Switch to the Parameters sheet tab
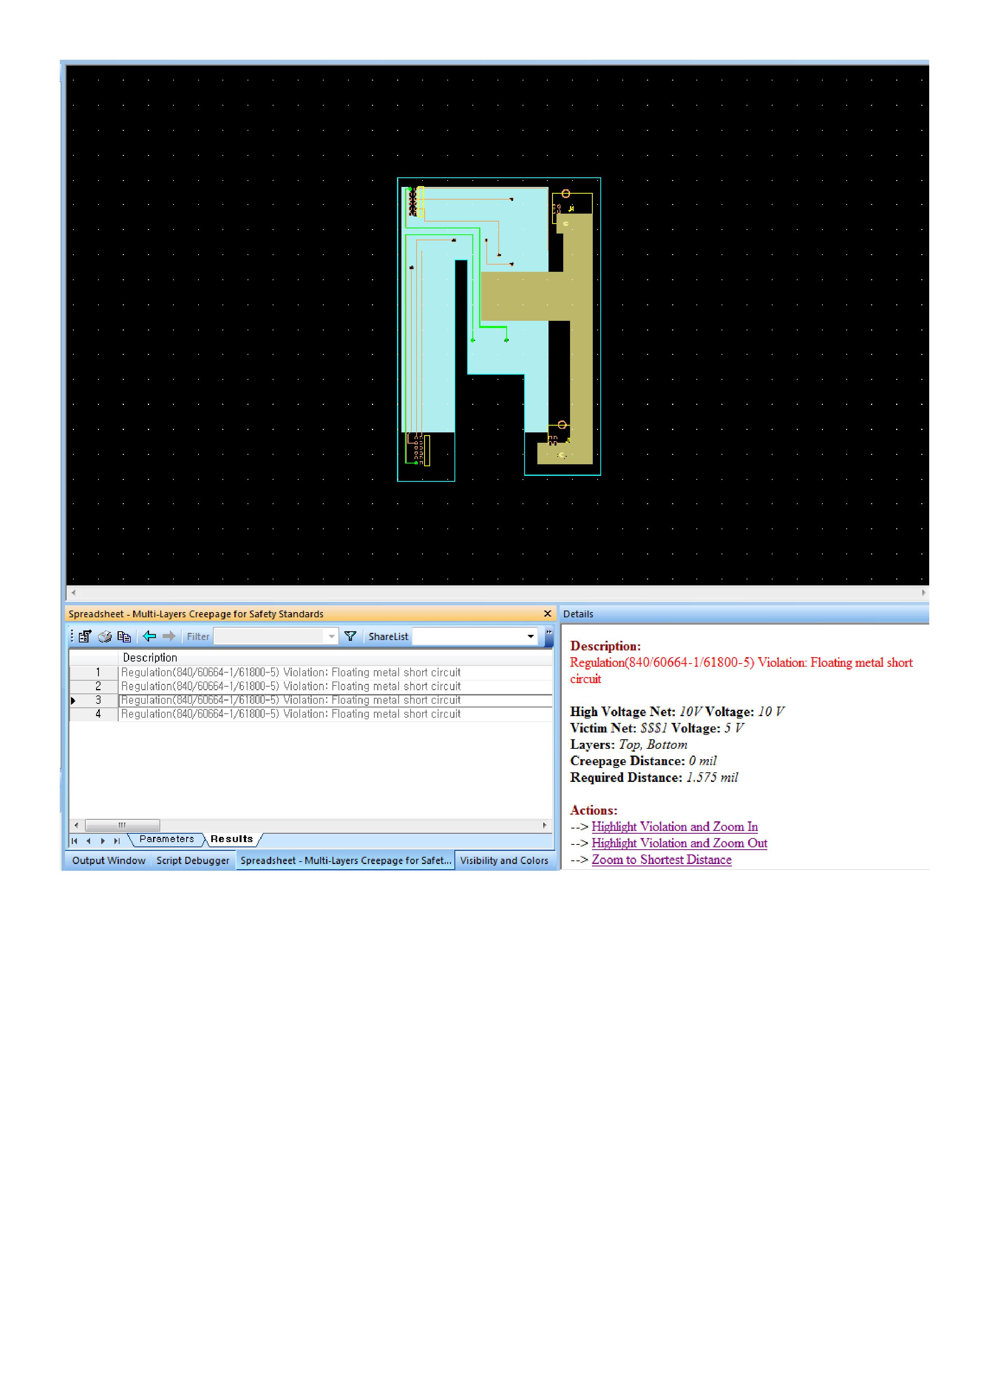 pyautogui.click(x=166, y=839)
